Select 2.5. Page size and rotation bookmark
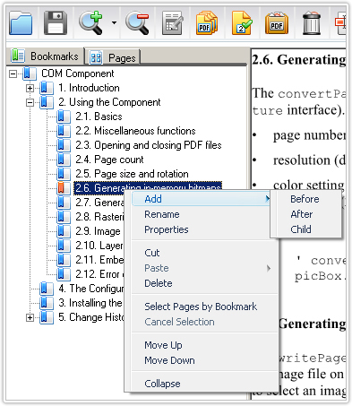352x406 pixels. click(132, 174)
